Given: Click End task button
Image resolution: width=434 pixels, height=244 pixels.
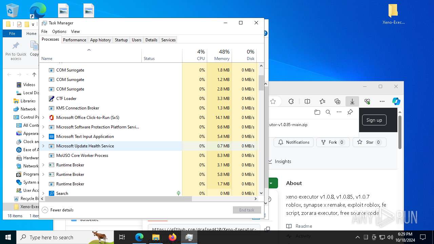Looking at the screenshot, I should click(247, 210).
